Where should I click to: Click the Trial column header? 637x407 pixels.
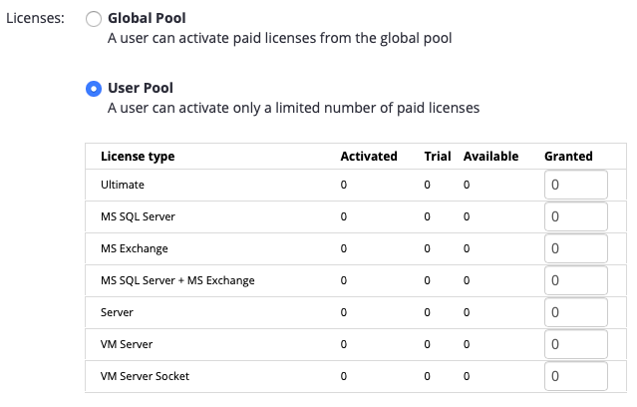click(438, 157)
